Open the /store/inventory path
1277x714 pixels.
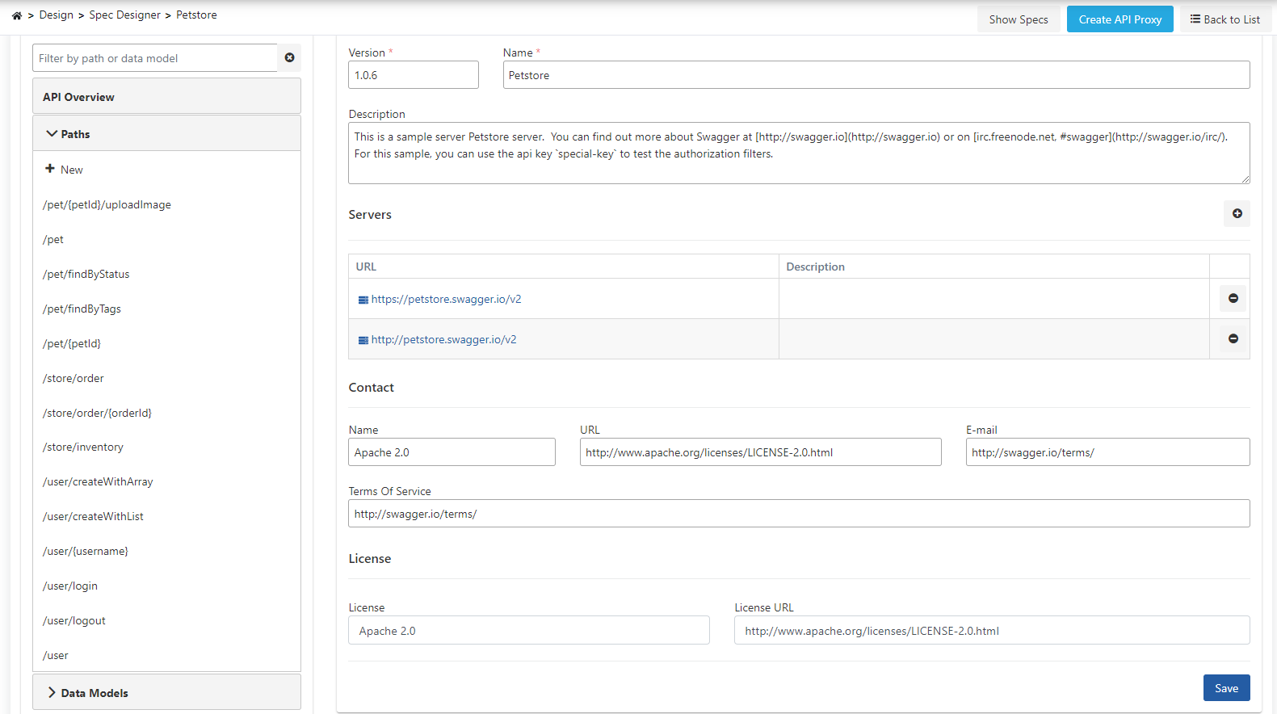click(83, 447)
